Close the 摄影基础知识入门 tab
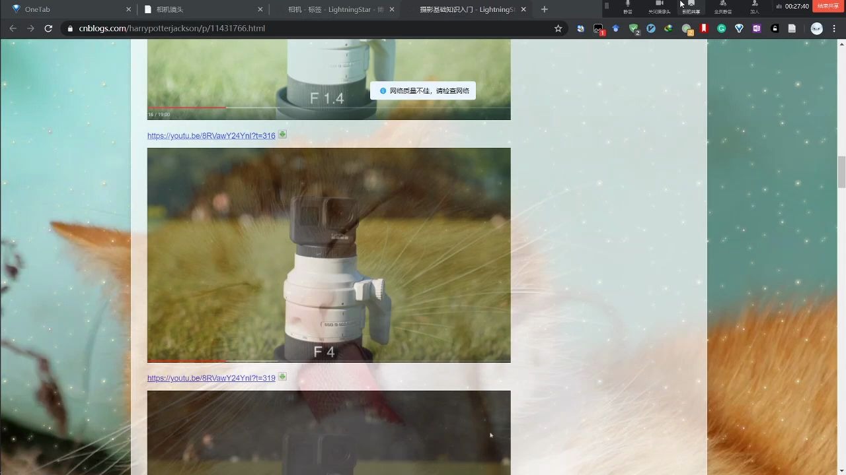The height and width of the screenshot is (475, 846). click(523, 9)
